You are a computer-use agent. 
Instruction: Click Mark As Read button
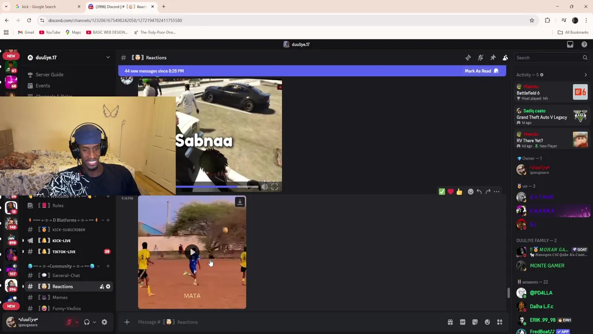click(x=481, y=71)
